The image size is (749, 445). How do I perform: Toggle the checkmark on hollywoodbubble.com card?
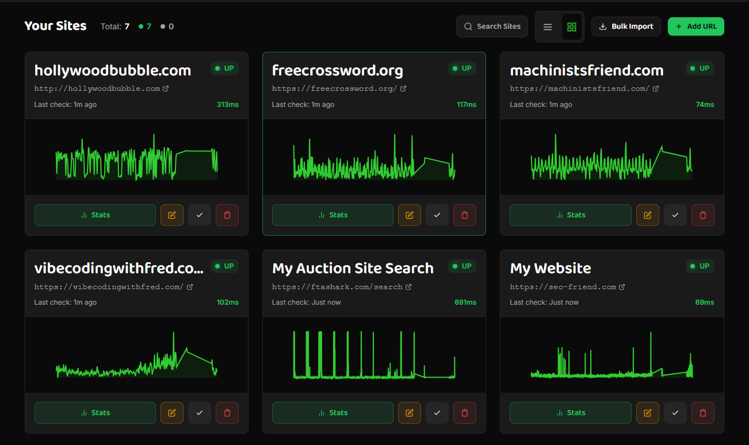pyautogui.click(x=199, y=214)
